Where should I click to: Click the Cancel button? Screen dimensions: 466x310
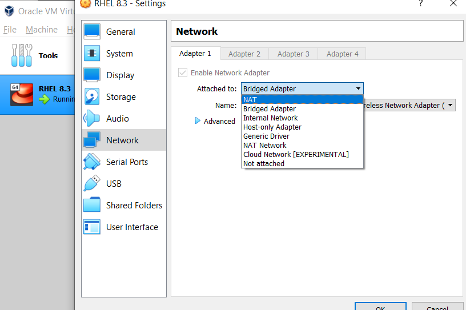[x=437, y=307]
